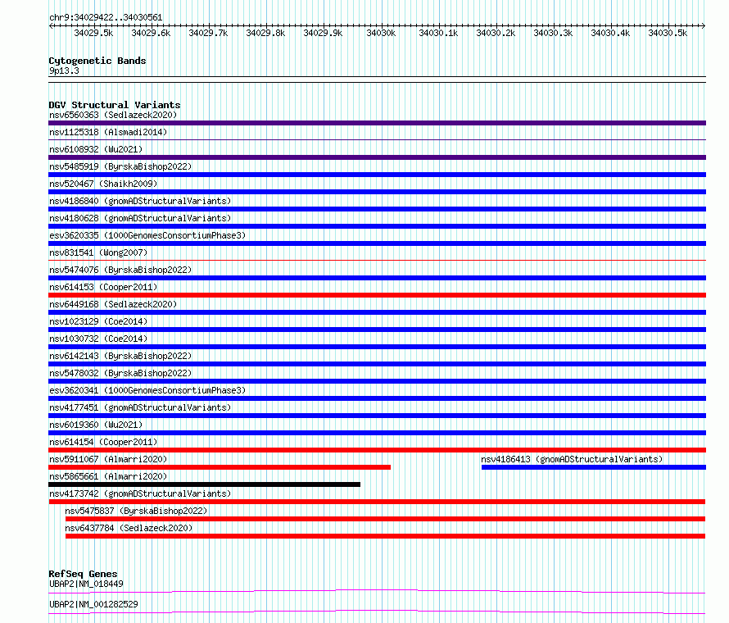This screenshot has height=623, width=729.
Task: Click the UBAP2|NM_001282529 gene label
Action: point(93,604)
